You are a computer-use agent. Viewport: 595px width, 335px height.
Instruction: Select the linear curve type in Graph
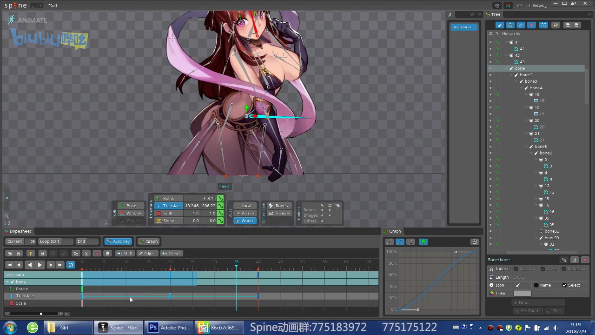tap(390, 242)
